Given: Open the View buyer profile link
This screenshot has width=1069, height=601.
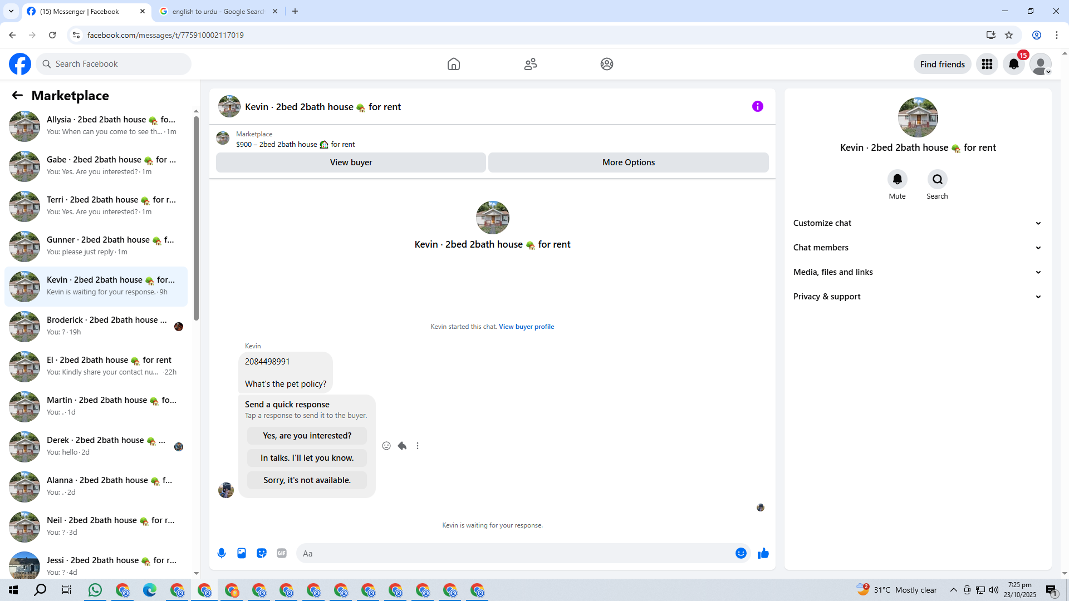Looking at the screenshot, I should tap(526, 327).
